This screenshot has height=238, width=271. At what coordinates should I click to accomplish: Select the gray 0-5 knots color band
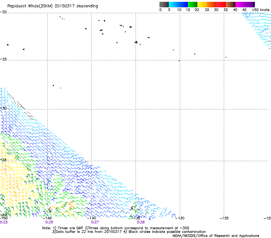click(164, 4)
